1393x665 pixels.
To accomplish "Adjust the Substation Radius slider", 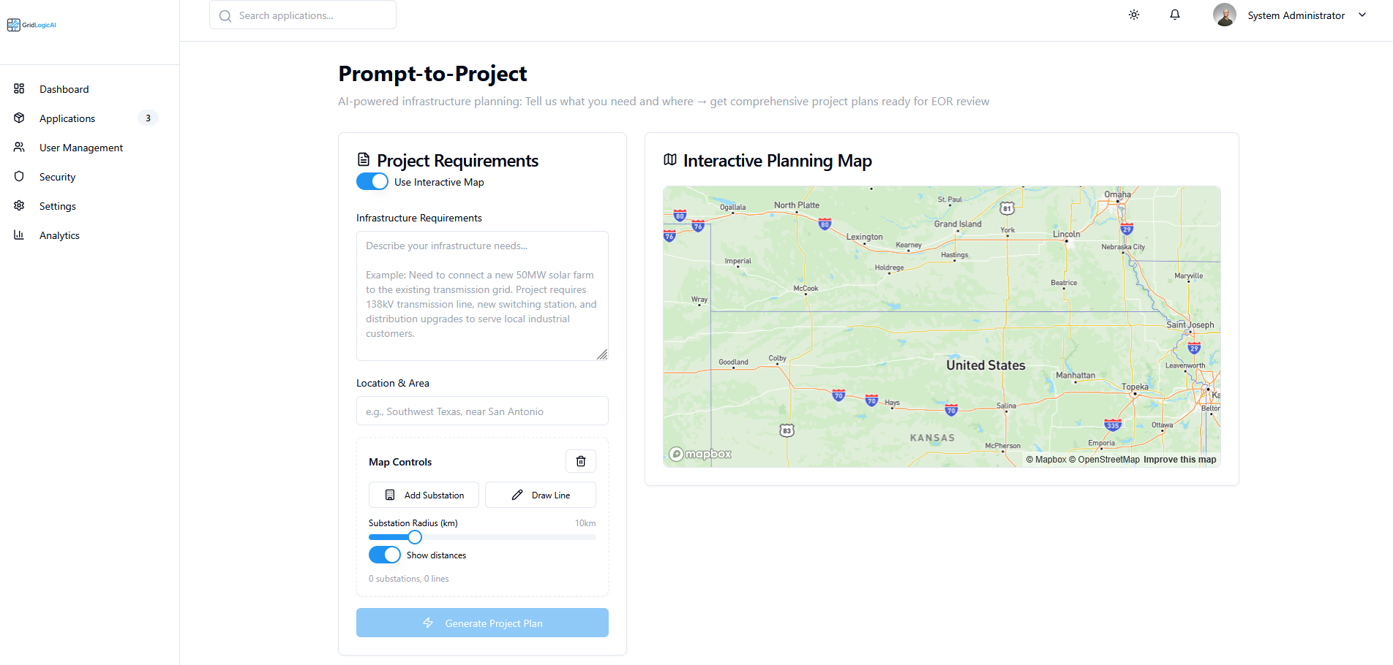I will (415, 536).
